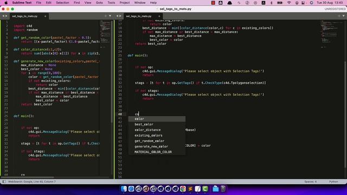Go to next tab in right pane
The image size is (347, 195).
pyautogui.click(x=120, y=16)
